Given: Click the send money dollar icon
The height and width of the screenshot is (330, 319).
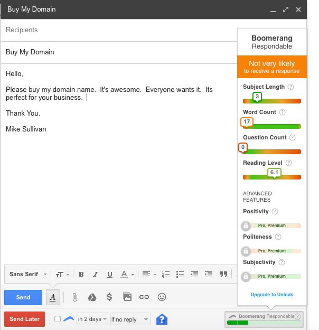Looking at the screenshot, I should click(x=109, y=297).
